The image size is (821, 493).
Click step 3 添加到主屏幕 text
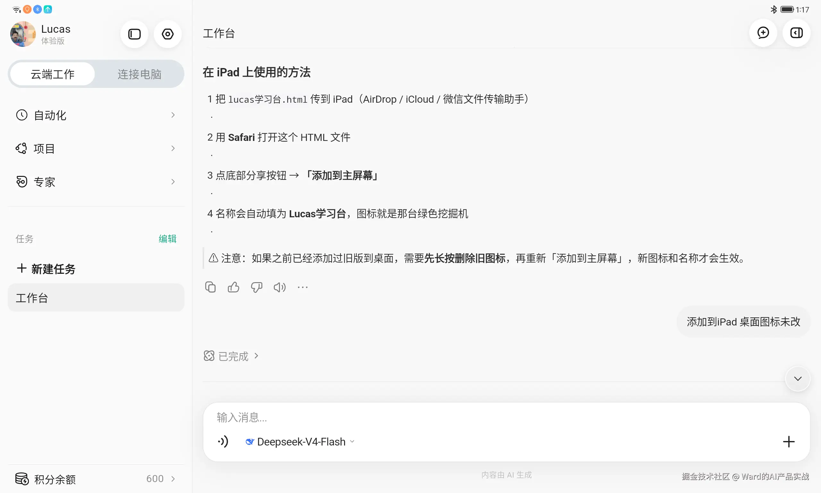tap(343, 176)
